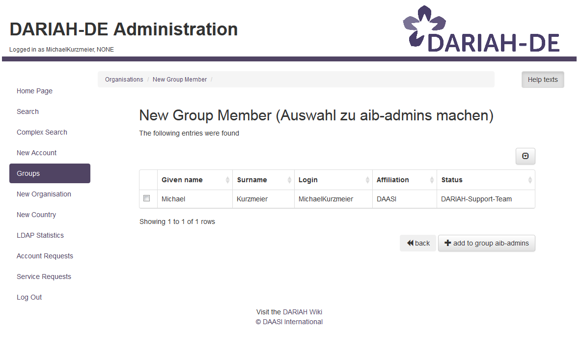The width and height of the screenshot is (582, 361).
Task: Sort table by Status arrows
Action: (529, 180)
